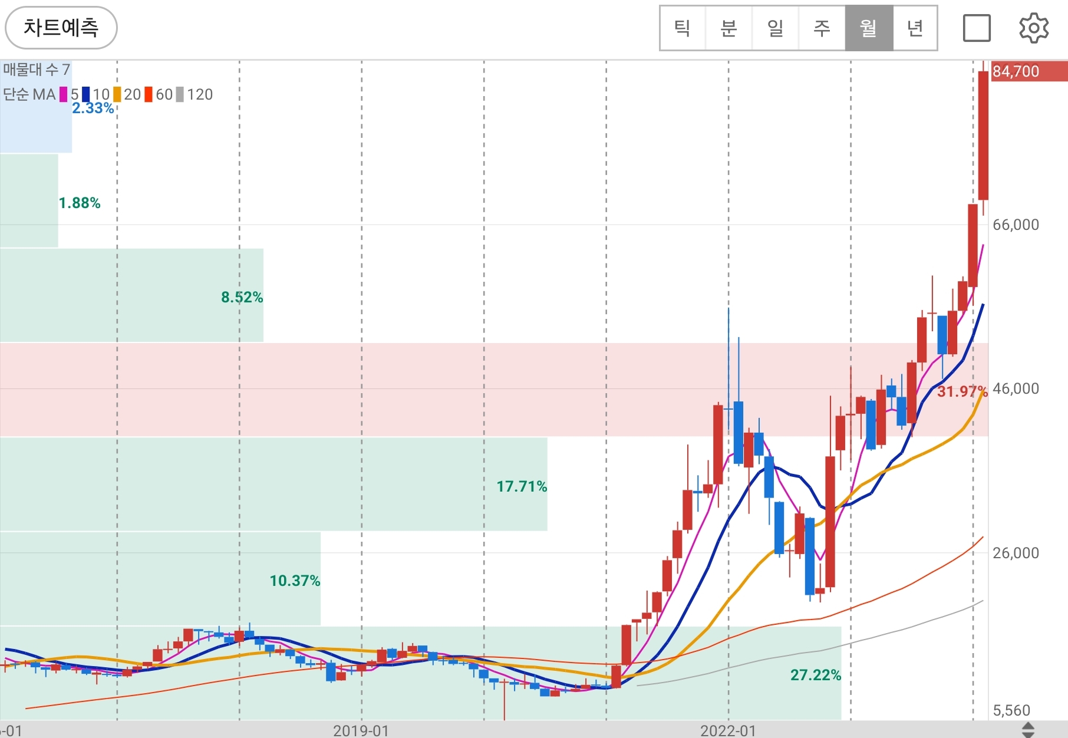Open chart settings gear icon
The image size is (1068, 738).
1034,28
